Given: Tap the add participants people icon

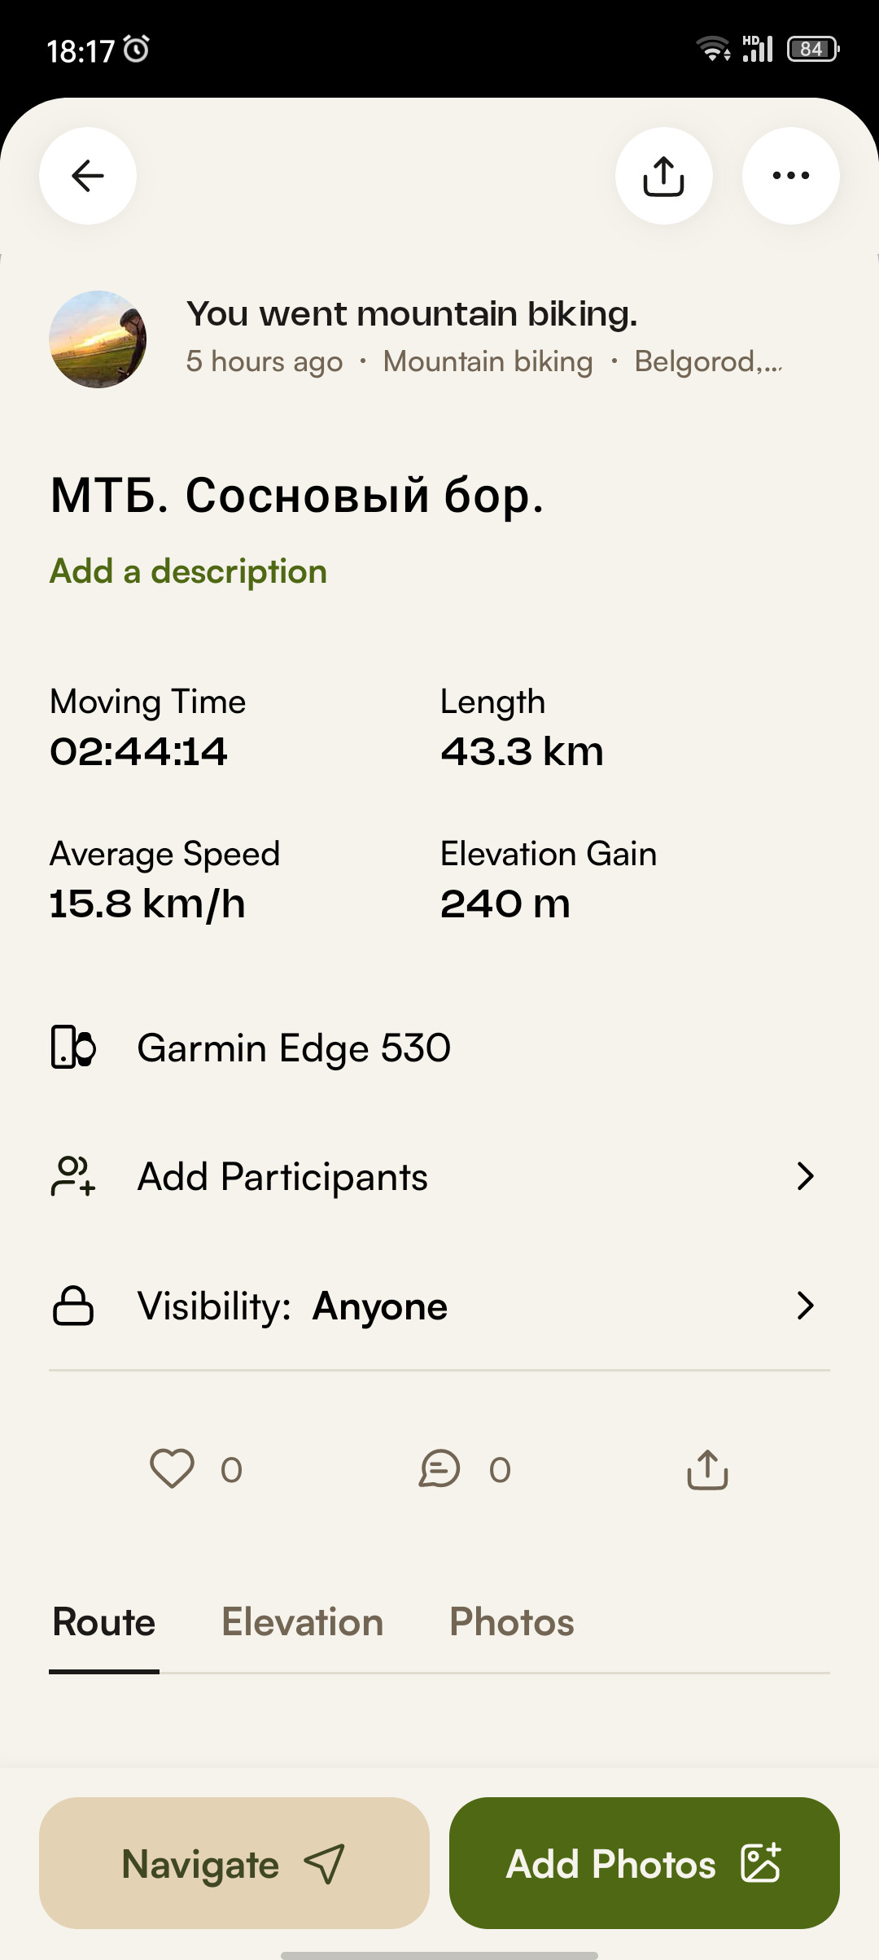Looking at the screenshot, I should pyautogui.click(x=73, y=1176).
